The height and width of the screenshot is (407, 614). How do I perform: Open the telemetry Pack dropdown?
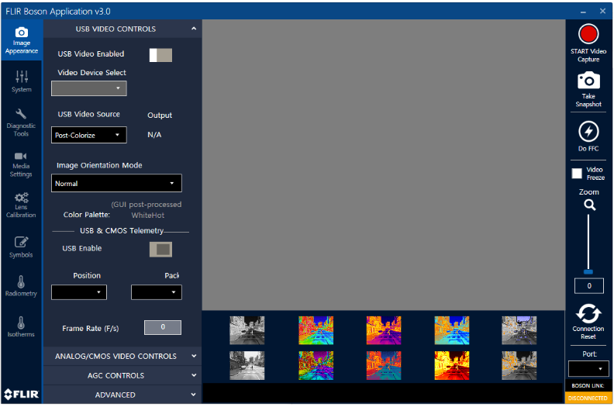tap(157, 292)
